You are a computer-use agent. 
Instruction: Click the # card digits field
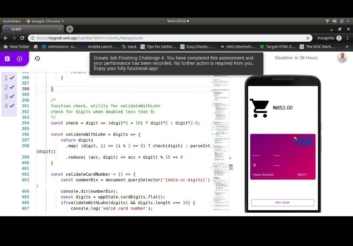tap(255, 165)
